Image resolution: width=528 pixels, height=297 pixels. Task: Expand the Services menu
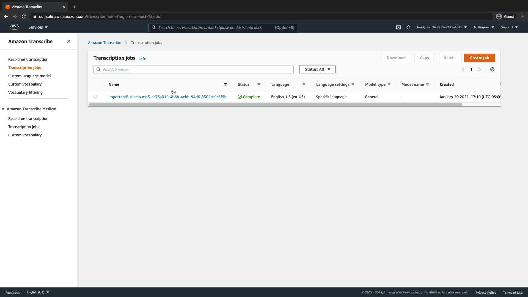point(38,27)
